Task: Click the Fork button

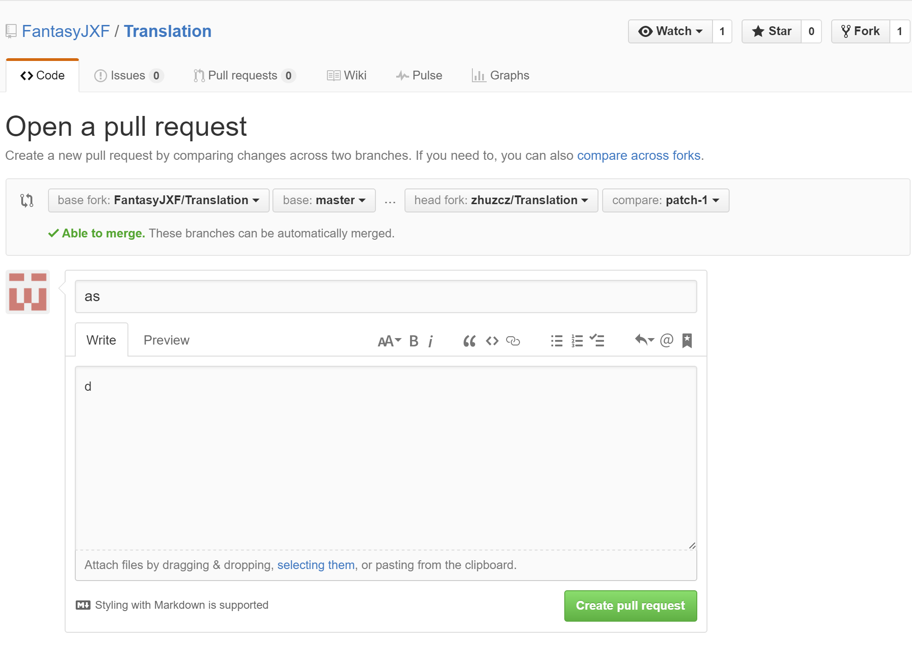Action: point(860,31)
